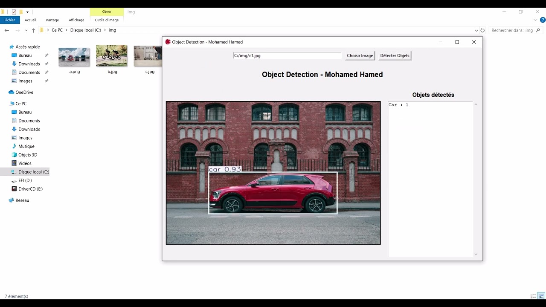Click the Object Detection window app icon
The image size is (546, 307).
[x=168, y=42]
